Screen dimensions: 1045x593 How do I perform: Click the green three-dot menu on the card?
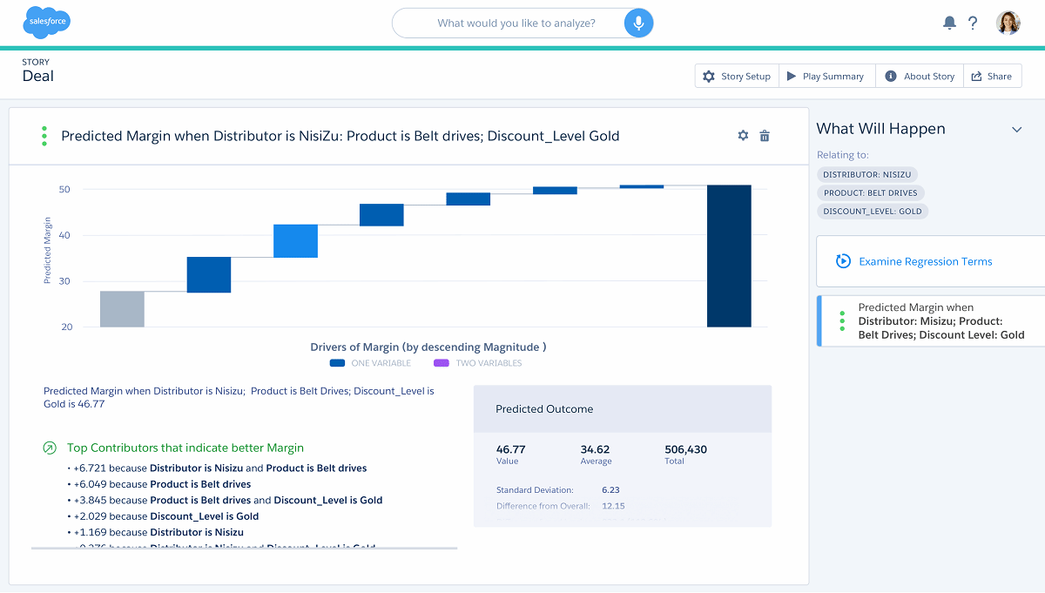click(44, 136)
